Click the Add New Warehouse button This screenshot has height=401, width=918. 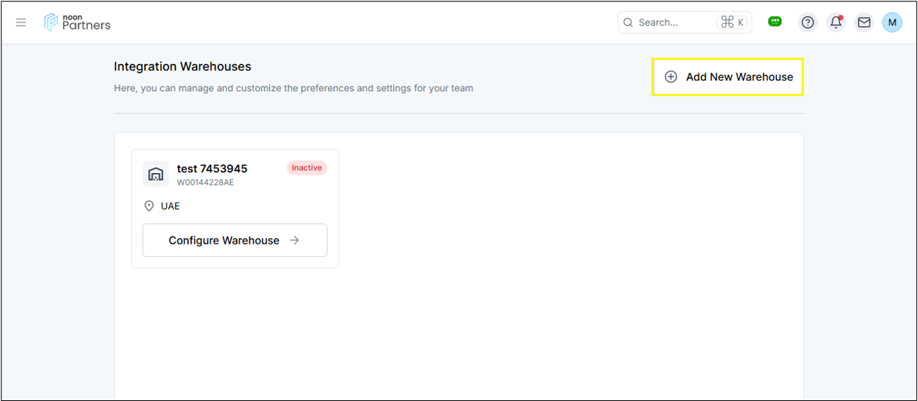pos(728,77)
